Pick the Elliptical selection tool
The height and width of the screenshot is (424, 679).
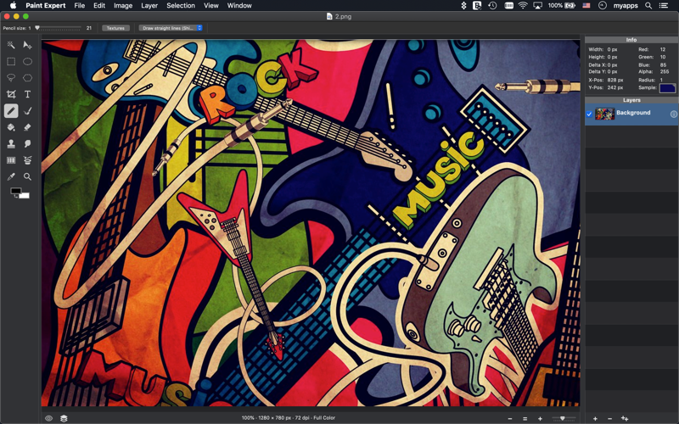point(27,61)
